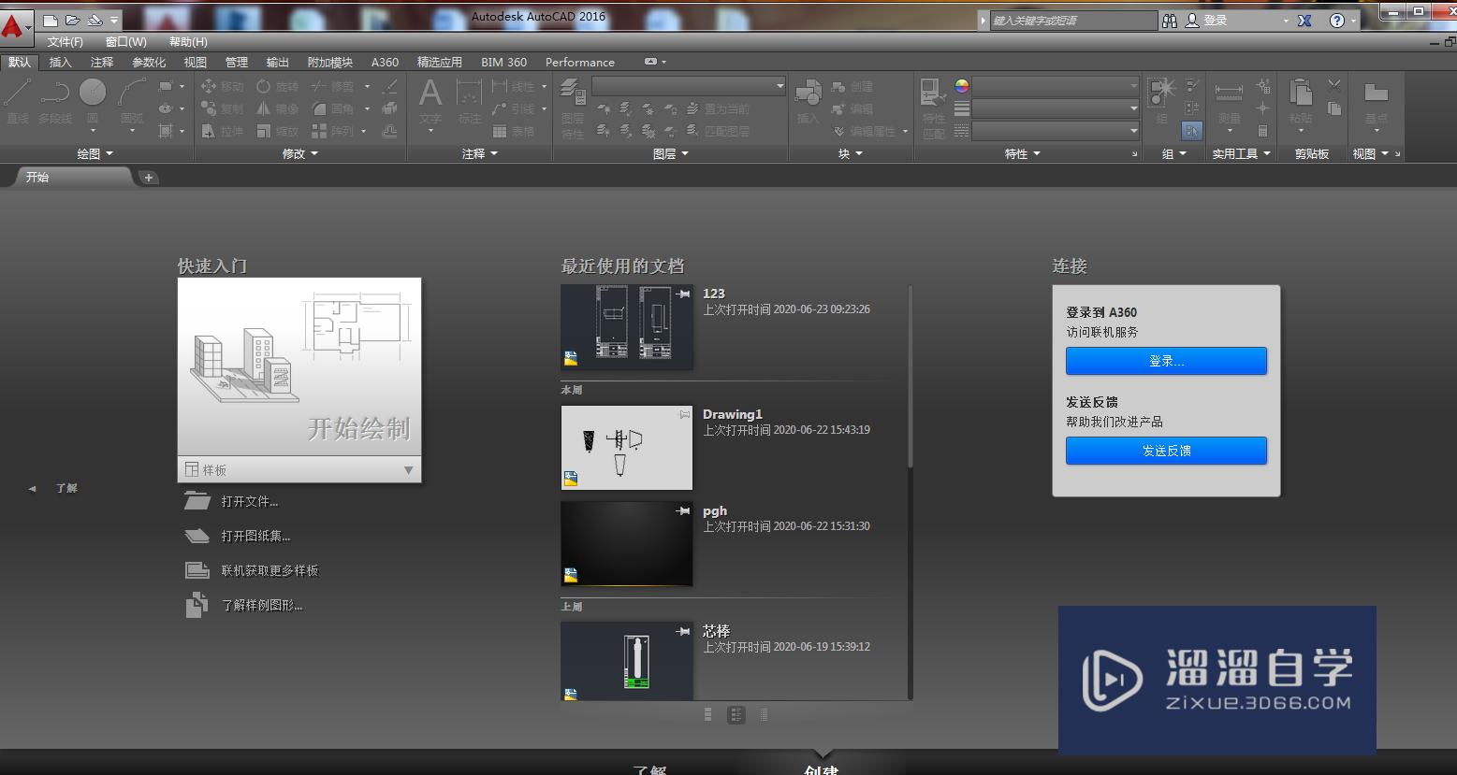Expand quick access toolbar customize arrow
This screenshot has width=1457, height=775.
coord(114,20)
